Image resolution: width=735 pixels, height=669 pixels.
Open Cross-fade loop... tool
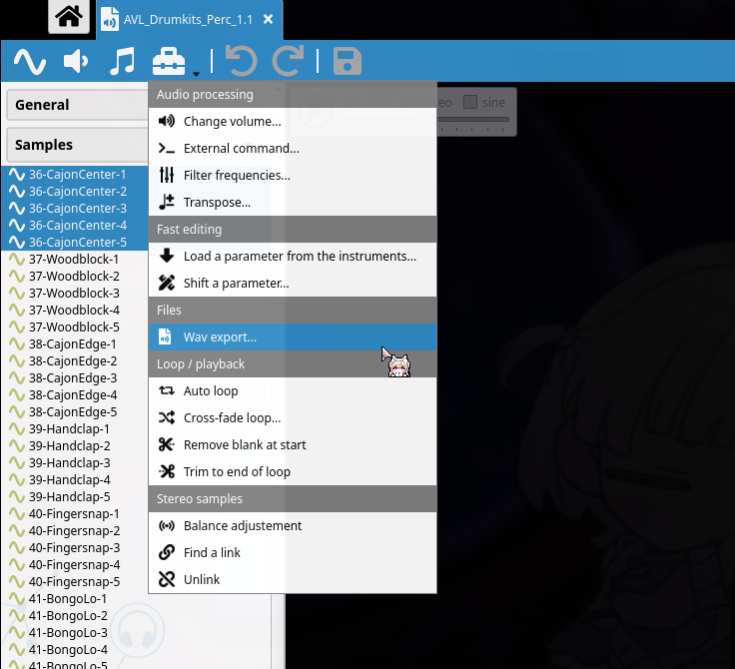pos(232,418)
